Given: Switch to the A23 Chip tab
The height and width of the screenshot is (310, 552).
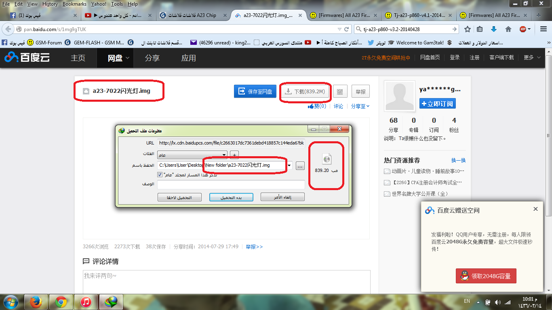Looking at the screenshot, I should pos(193,15).
